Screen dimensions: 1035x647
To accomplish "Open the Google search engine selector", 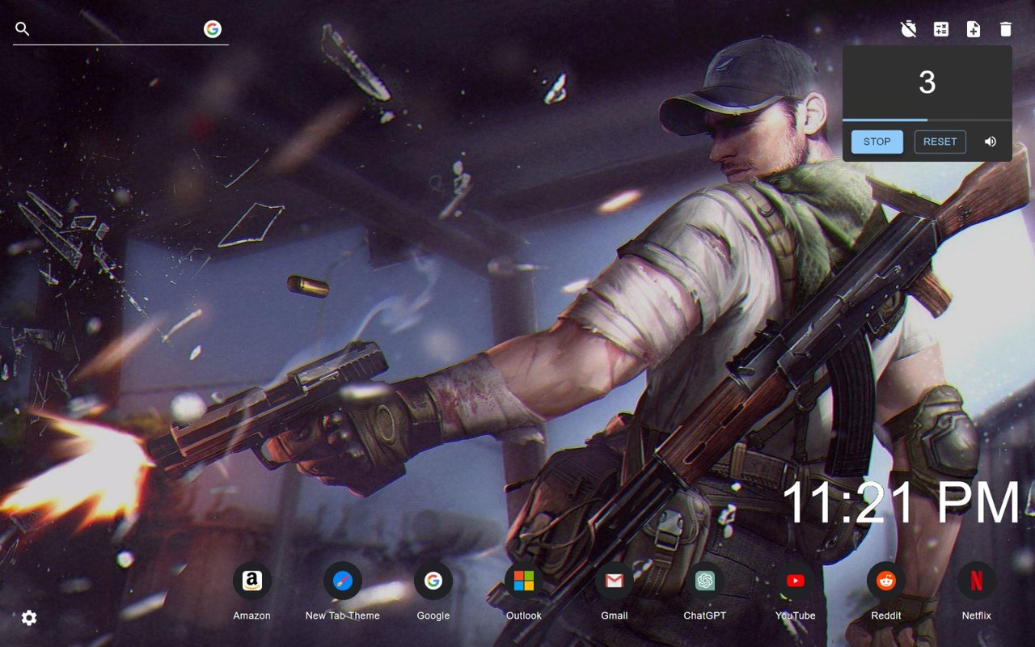I will pos(213,29).
